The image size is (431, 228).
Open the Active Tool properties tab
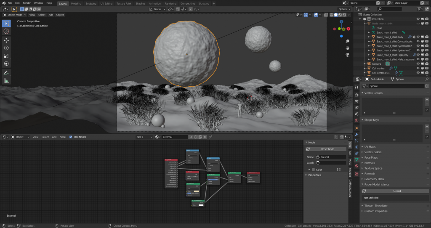357,87
